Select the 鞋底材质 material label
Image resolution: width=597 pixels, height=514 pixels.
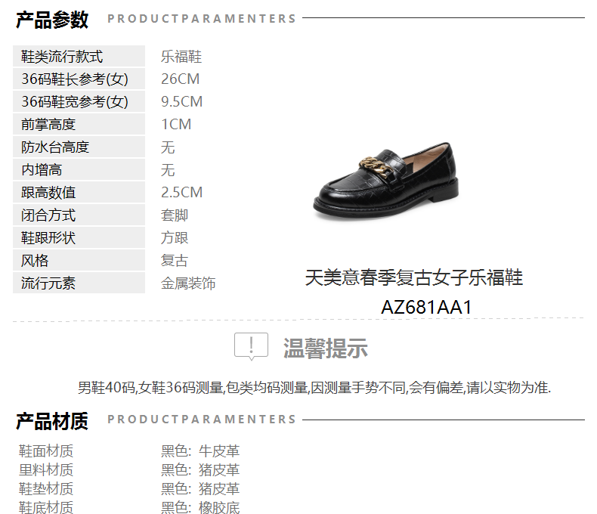point(45,507)
